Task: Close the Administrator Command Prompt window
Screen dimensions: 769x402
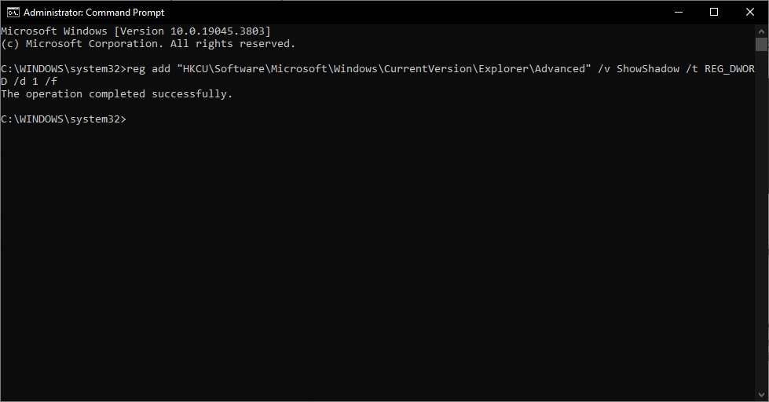Action: coord(750,12)
